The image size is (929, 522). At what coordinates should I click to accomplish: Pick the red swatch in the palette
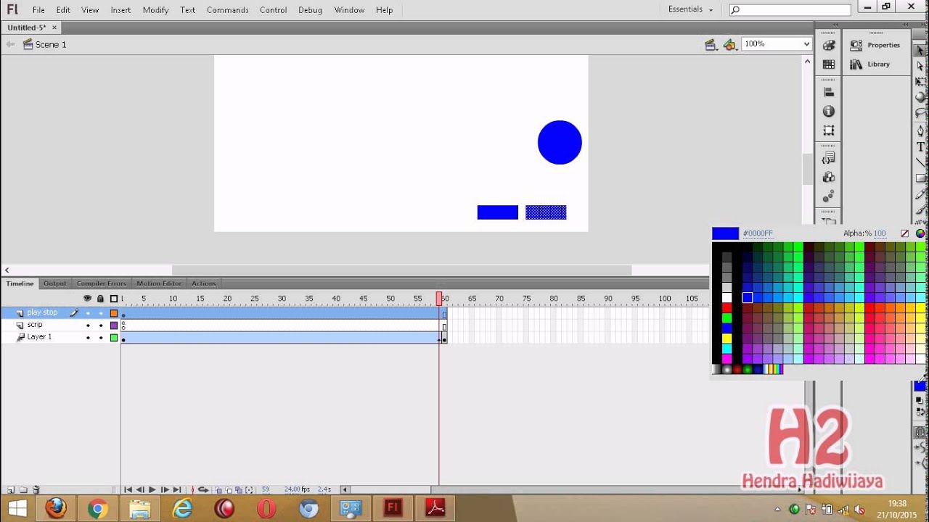click(727, 308)
